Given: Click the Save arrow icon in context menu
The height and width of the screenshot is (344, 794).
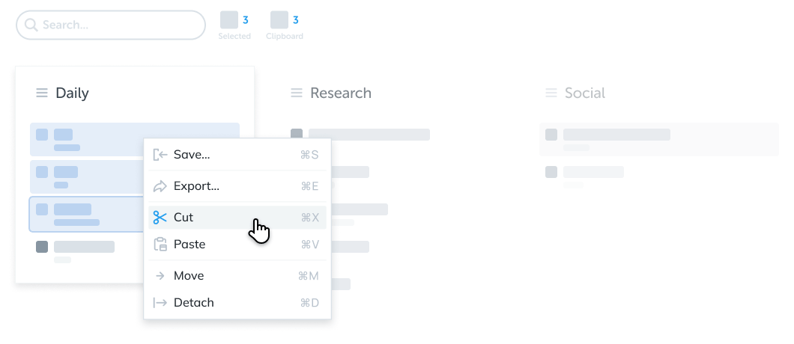Looking at the screenshot, I should [160, 155].
